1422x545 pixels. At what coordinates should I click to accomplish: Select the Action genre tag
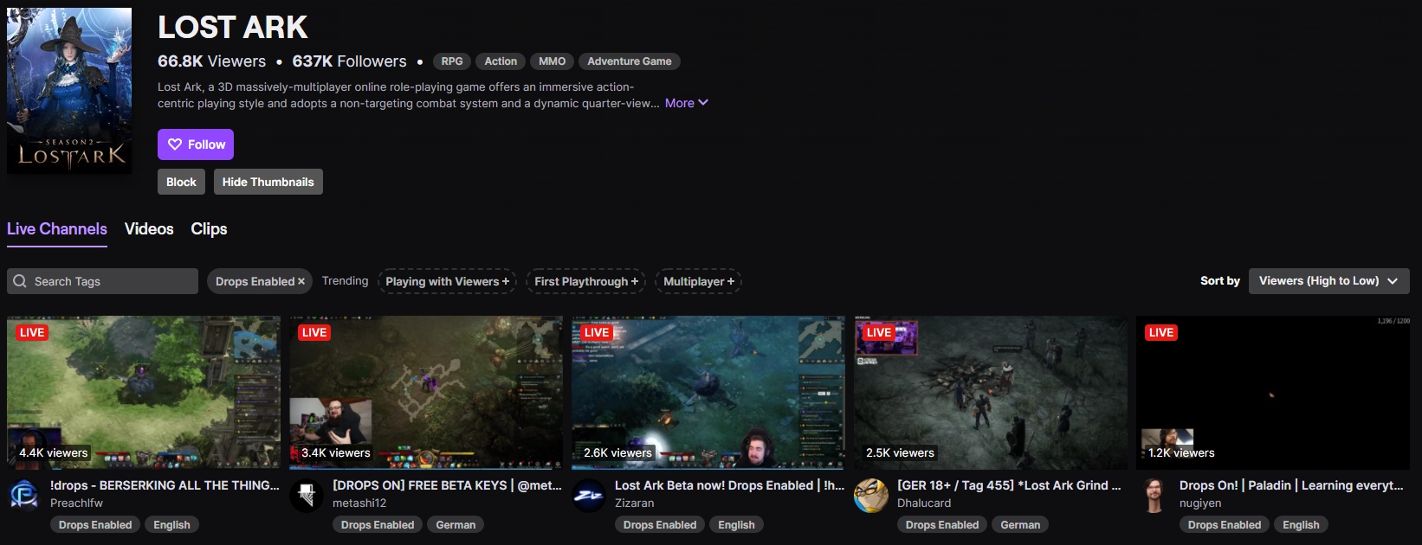(x=501, y=61)
